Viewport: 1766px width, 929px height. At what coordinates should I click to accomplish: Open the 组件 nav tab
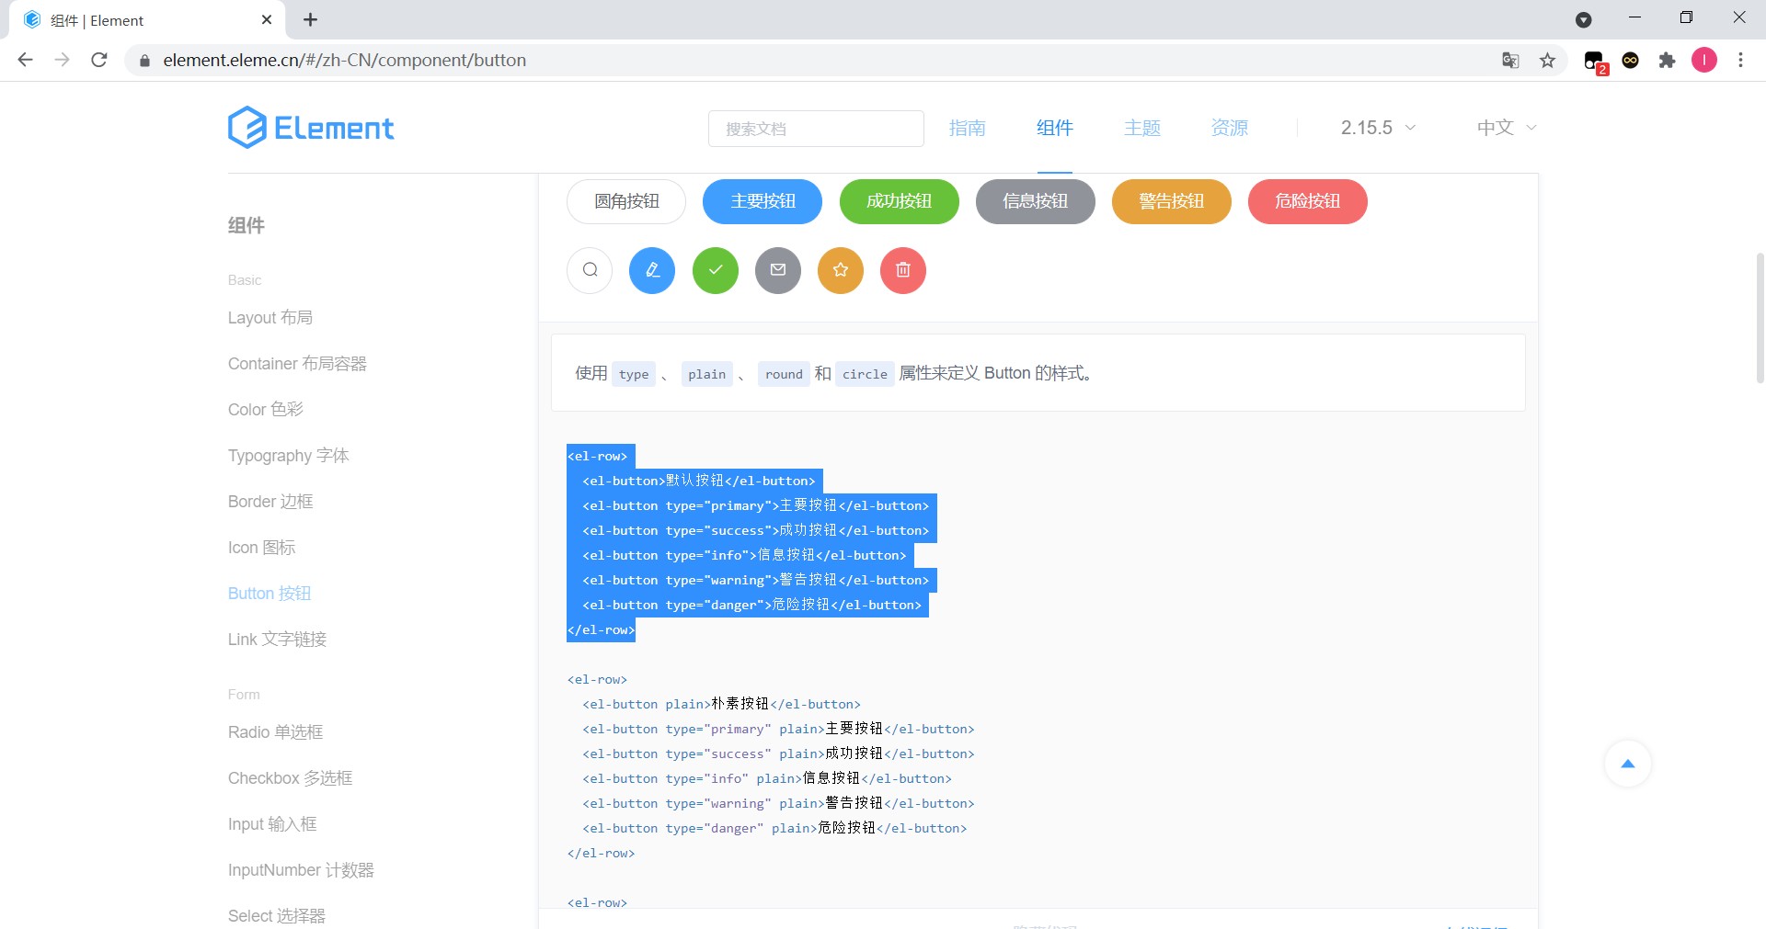coord(1055,128)
